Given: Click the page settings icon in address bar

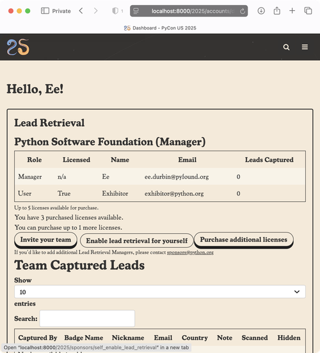Looking at the screenshot, I should click(x=136, y=11).
